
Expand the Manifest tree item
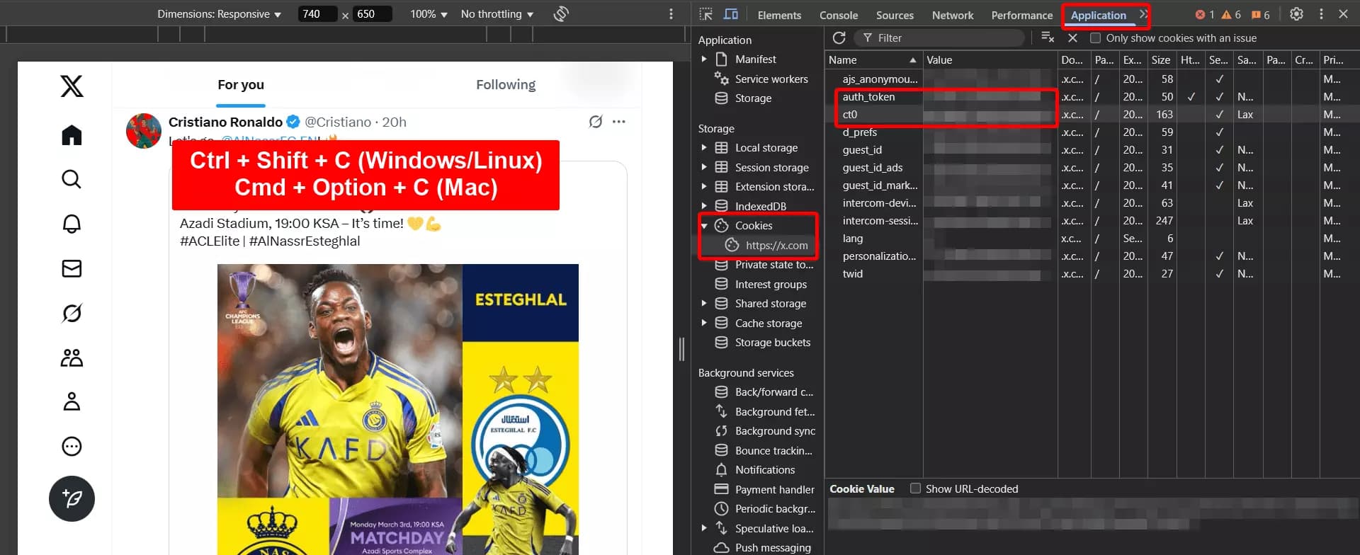click(x=704, y=59)
